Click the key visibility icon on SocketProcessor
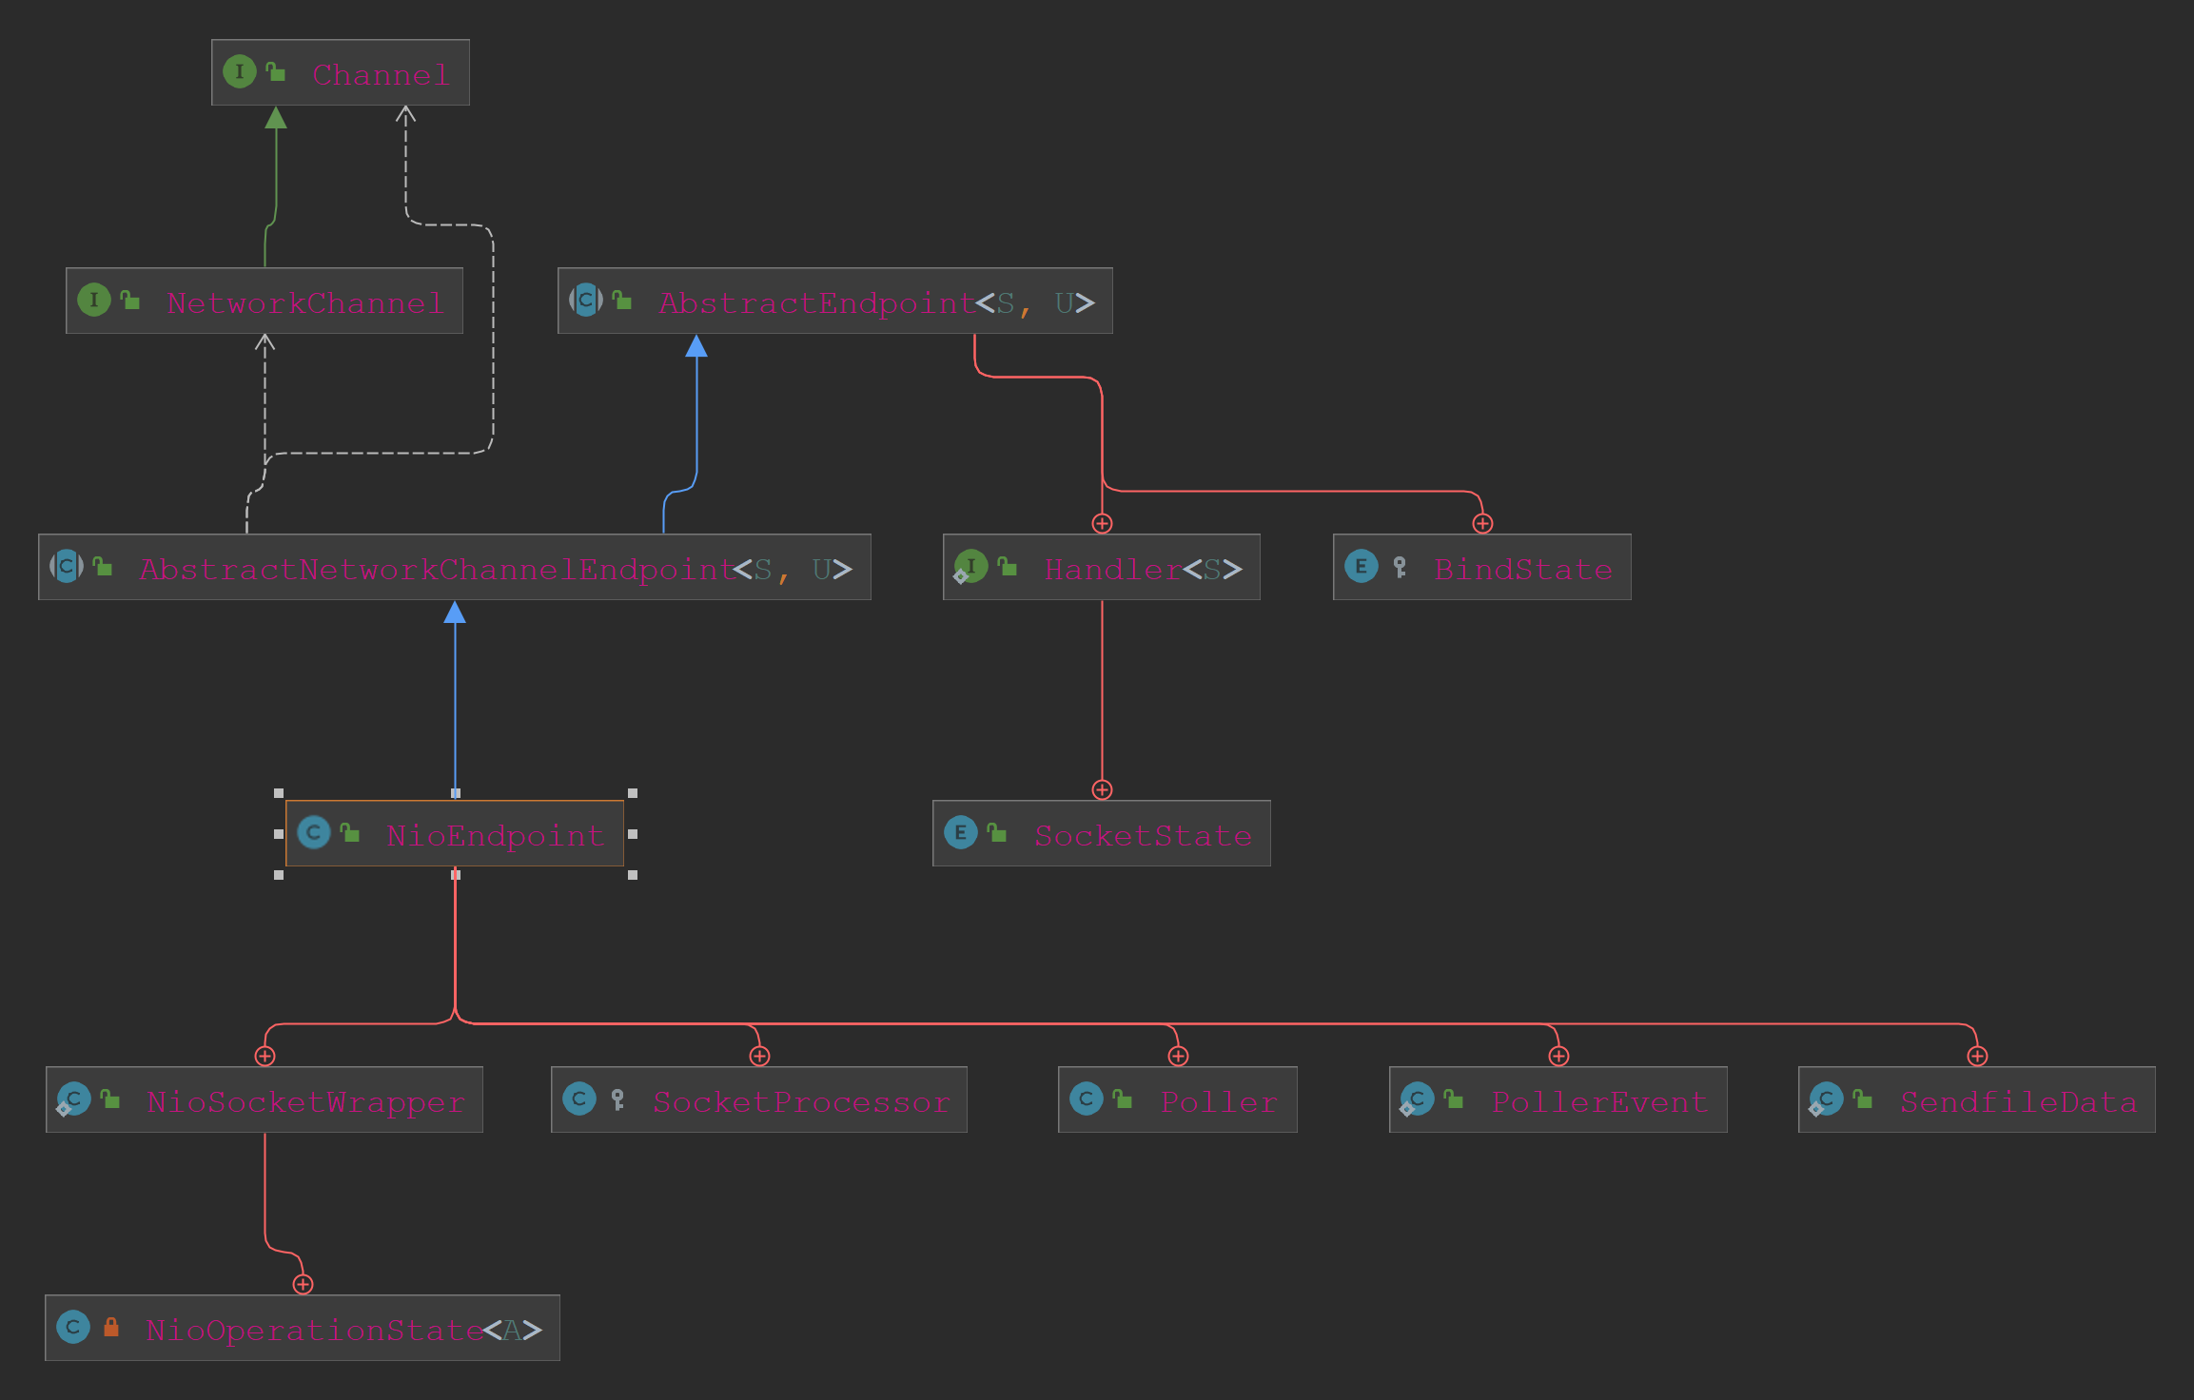 click(617, 1099)
